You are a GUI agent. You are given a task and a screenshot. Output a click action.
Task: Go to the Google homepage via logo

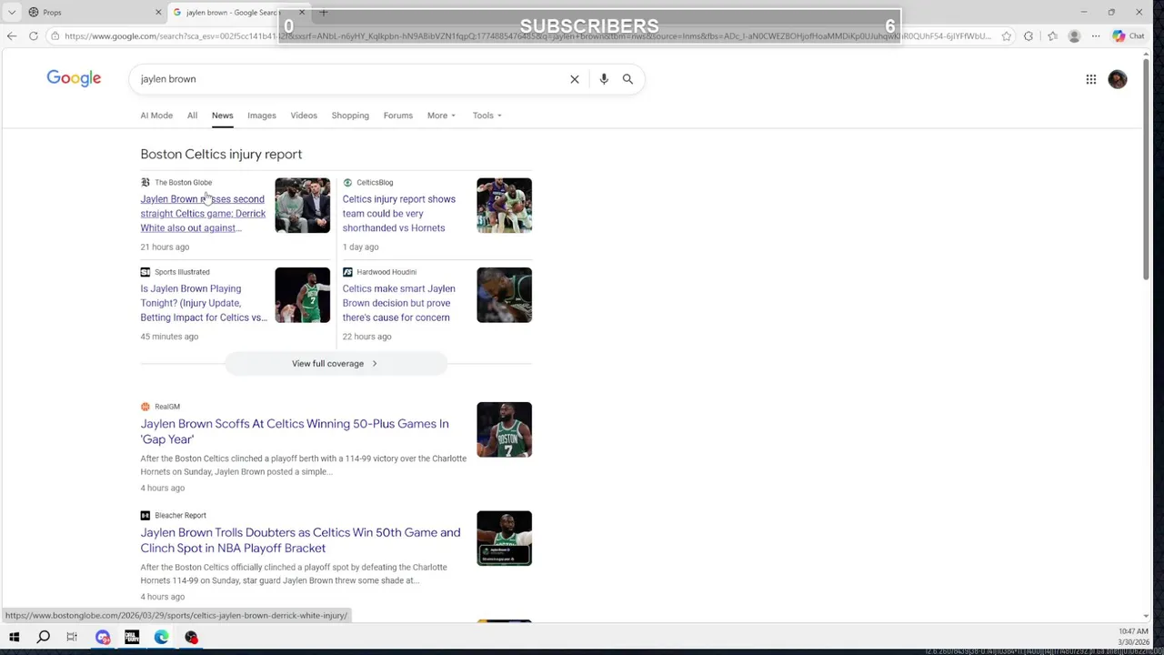tap(74, 78)
